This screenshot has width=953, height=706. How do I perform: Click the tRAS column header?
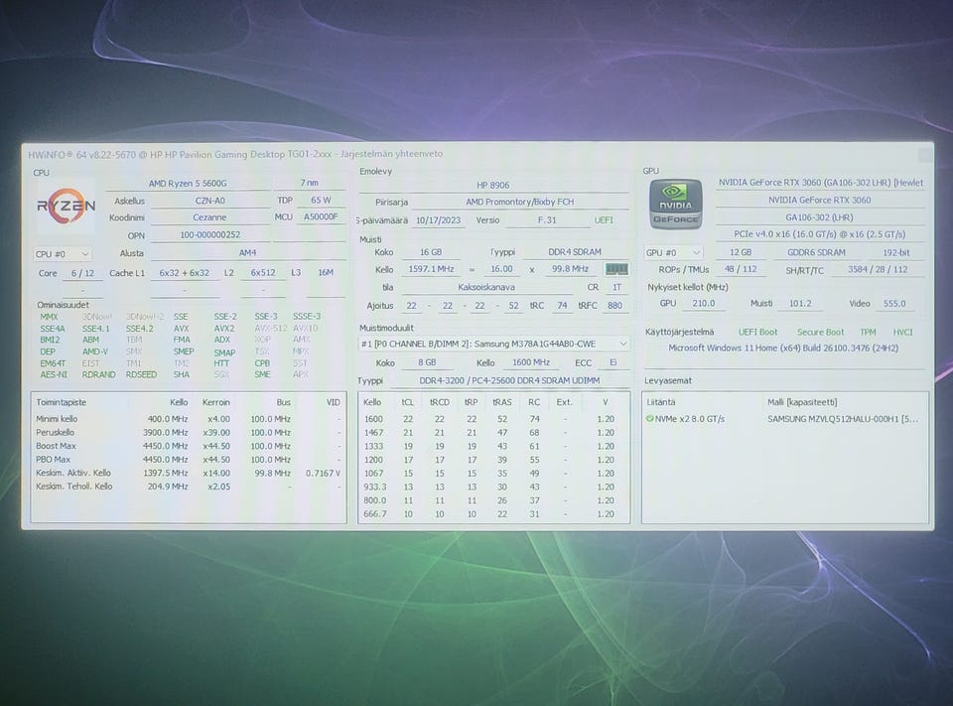(502, 402)
